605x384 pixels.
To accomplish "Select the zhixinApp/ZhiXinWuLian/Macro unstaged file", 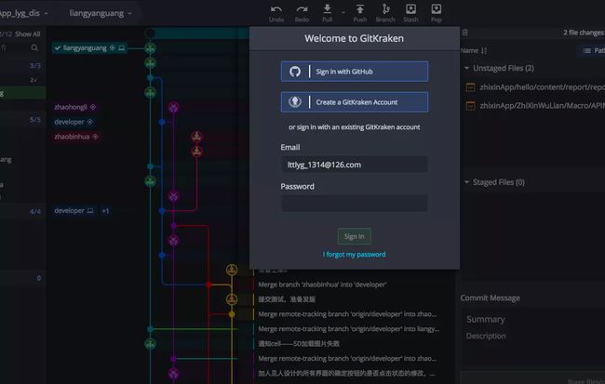I will [x=535, y=106].
